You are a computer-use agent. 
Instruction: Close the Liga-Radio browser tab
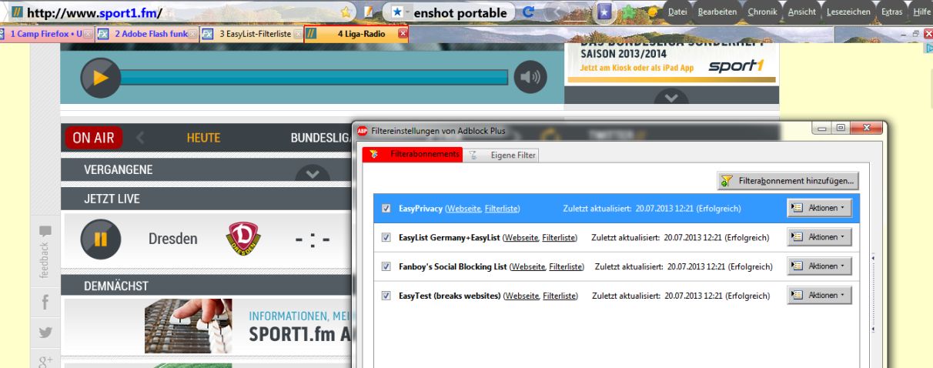coord(403,34)
